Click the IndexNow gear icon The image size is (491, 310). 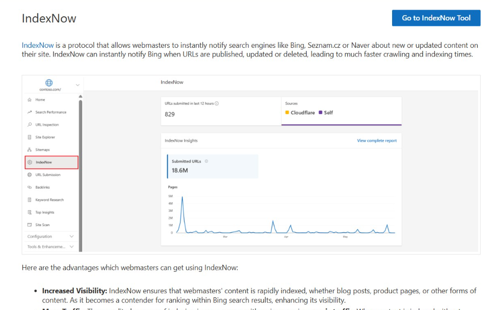(30, 162)
